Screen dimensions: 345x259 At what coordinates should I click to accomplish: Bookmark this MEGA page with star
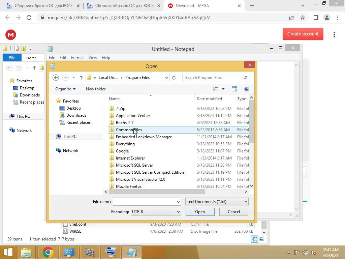(x=303, y=18)
